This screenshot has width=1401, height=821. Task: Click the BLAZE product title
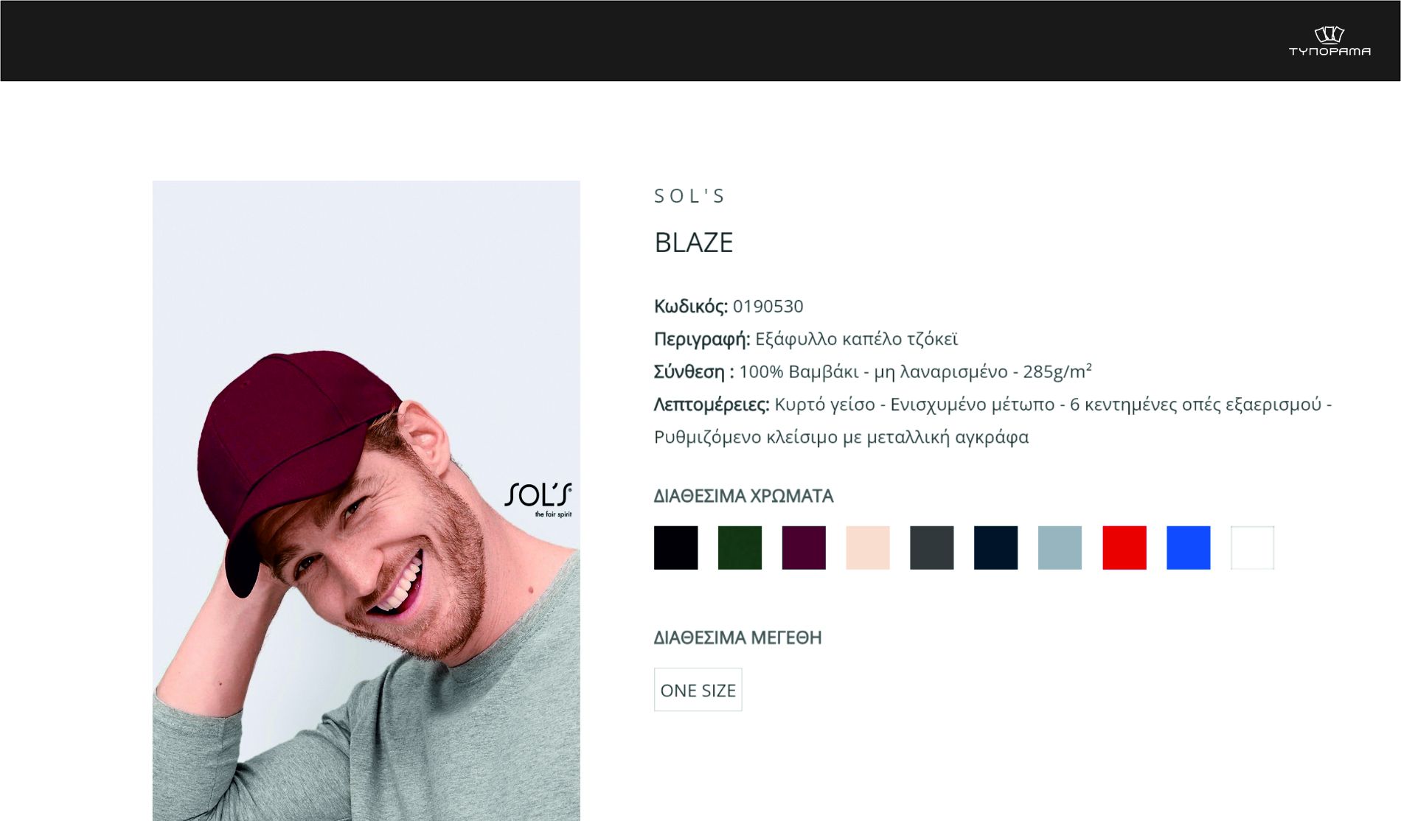tap(694, 242)
